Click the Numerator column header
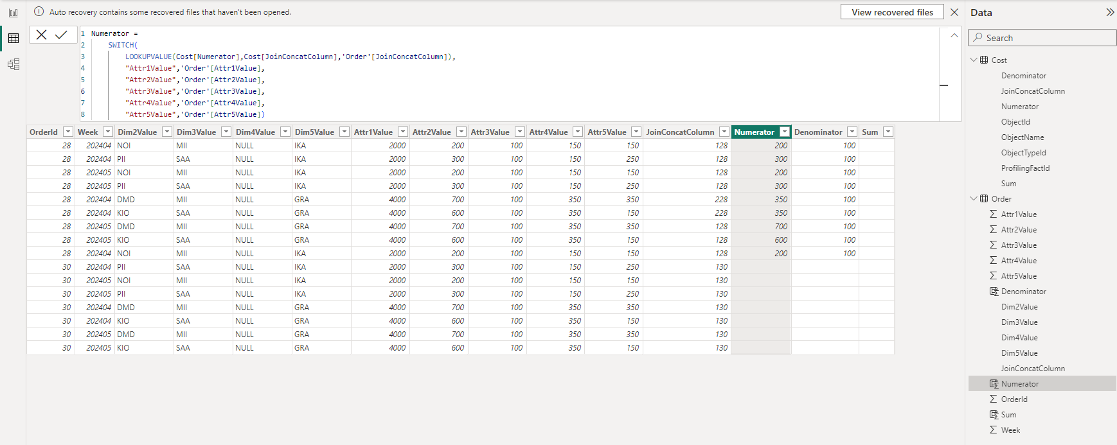This screenshot has height=445, width=1117. click(754, 132)
